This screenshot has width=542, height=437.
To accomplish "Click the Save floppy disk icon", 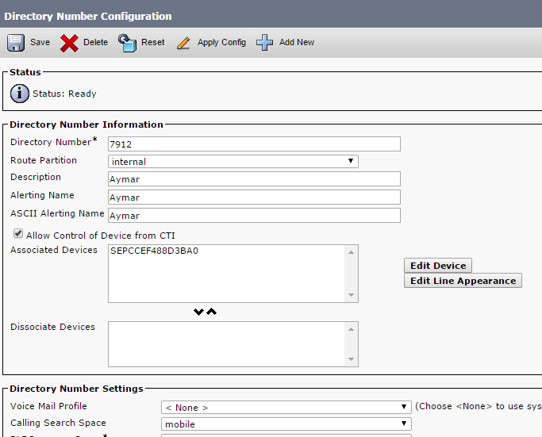I will pyautogui.click(x=15, y=42).
